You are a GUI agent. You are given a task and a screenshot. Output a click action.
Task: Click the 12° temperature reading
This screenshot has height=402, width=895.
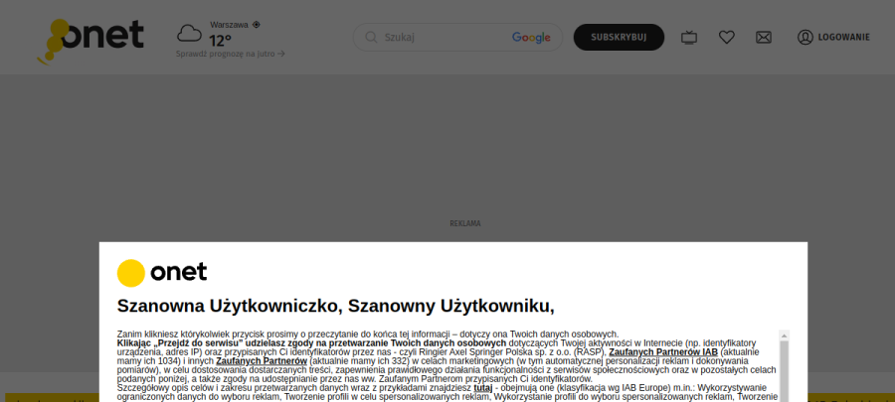tap(221, 41)
